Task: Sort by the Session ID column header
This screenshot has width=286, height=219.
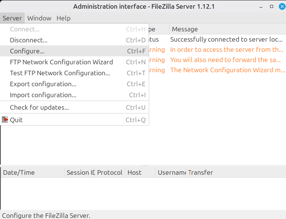Action: coord(80,172)
